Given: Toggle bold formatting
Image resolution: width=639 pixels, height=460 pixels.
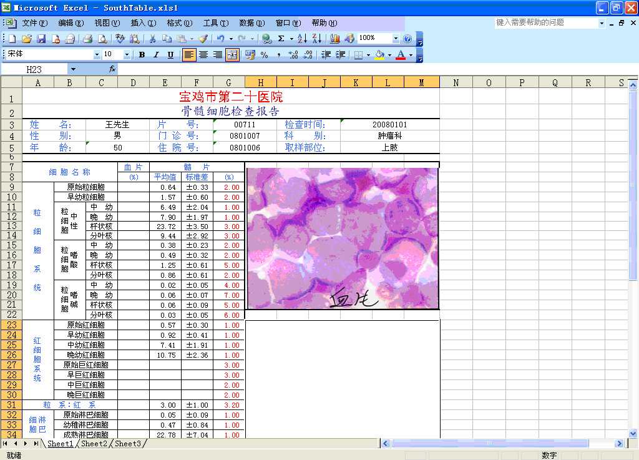Looking at the screenshot, I should (142, 55).
